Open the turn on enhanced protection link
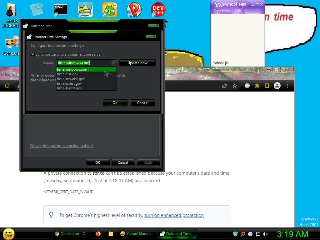Screen dimensions: 320x240 (174, 215)
